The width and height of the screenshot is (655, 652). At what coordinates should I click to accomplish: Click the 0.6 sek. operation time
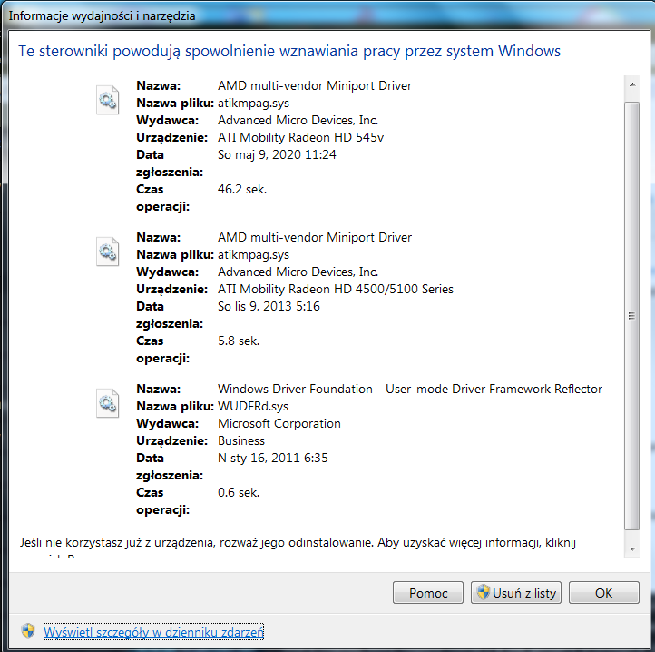coord(239,492)
